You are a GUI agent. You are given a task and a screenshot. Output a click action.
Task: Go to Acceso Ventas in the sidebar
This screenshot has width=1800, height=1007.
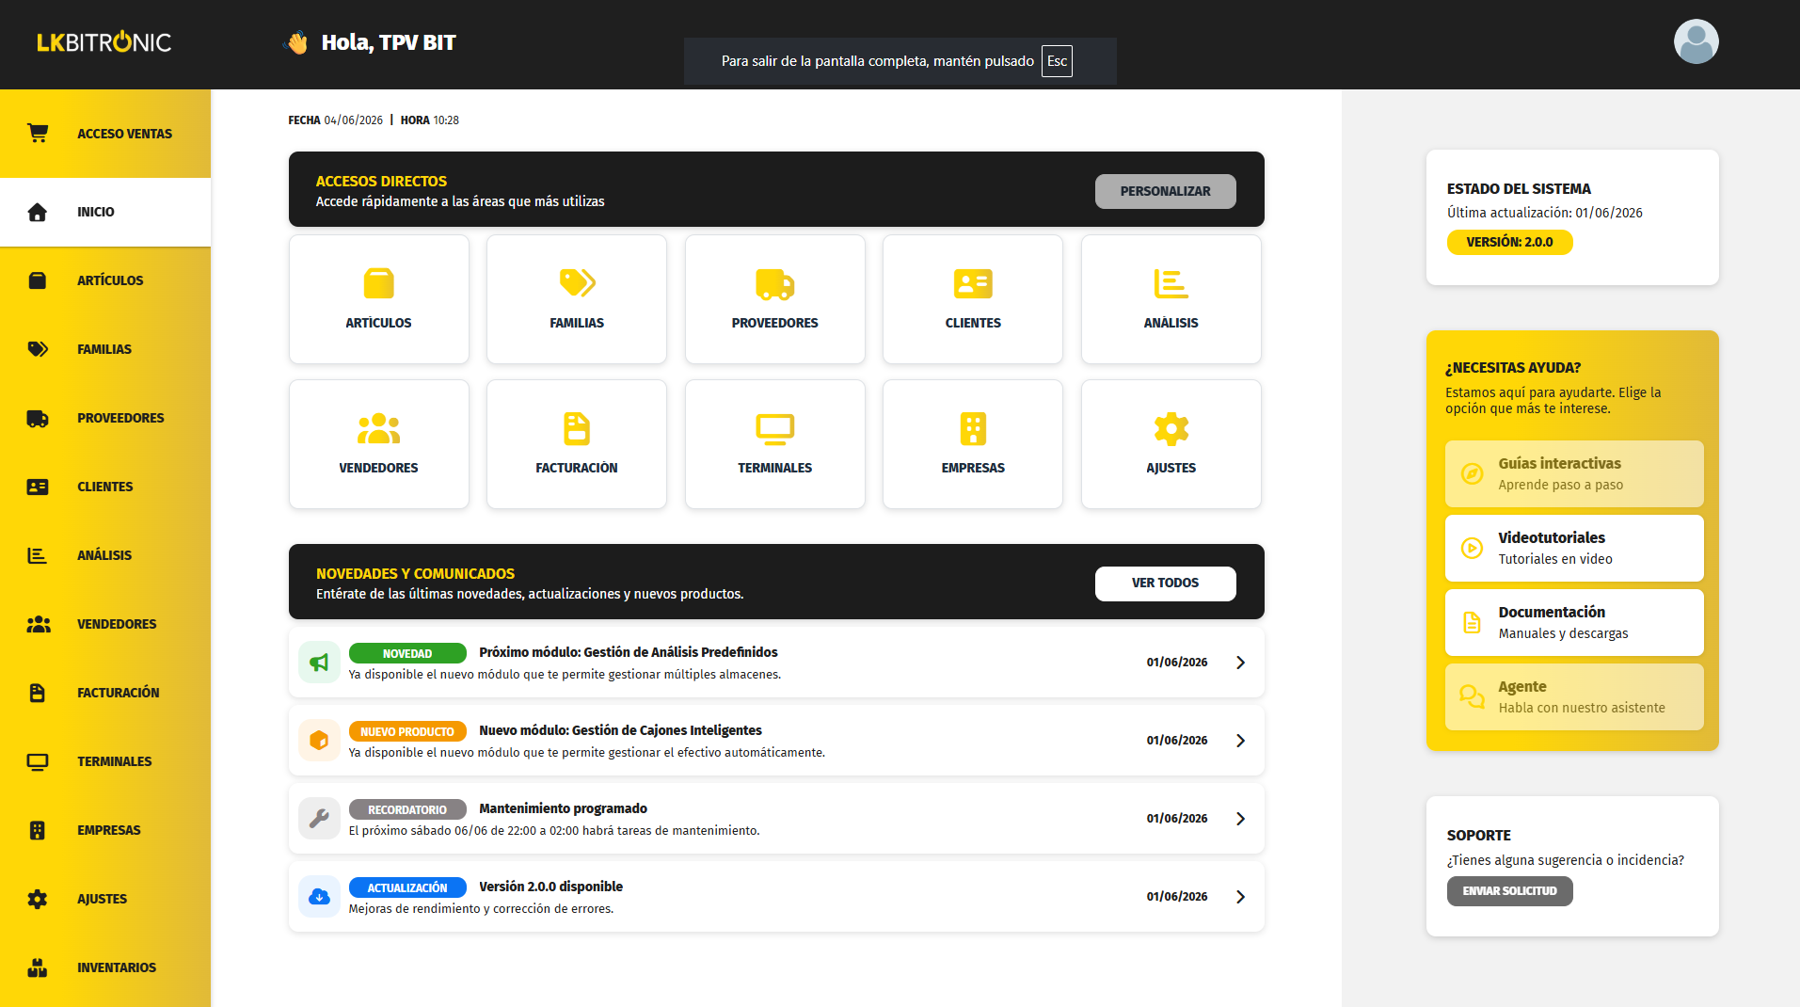pyautogui.click(x=105, y=134)
